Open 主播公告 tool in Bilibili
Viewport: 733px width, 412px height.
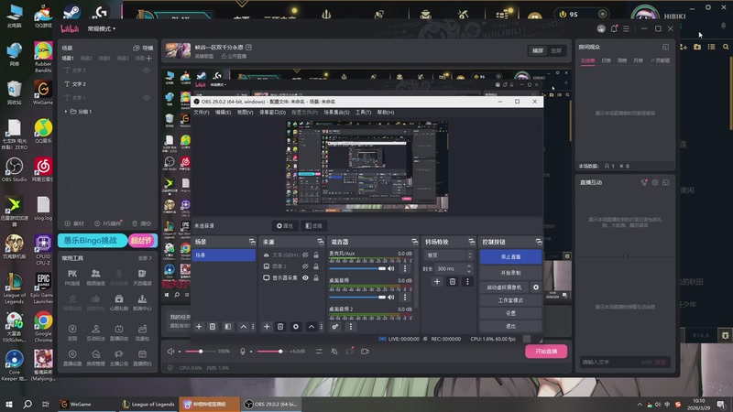[x=119, y=357]
